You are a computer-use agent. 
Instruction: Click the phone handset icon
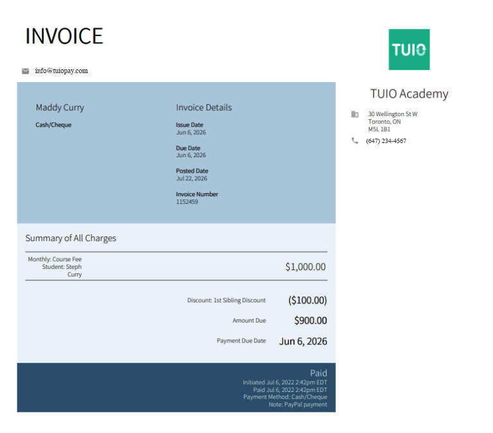click(354, 140)
